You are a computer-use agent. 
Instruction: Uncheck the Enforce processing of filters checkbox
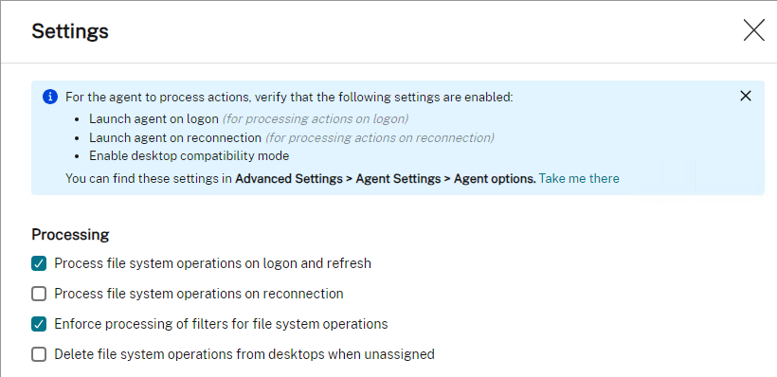coord(39,325)
